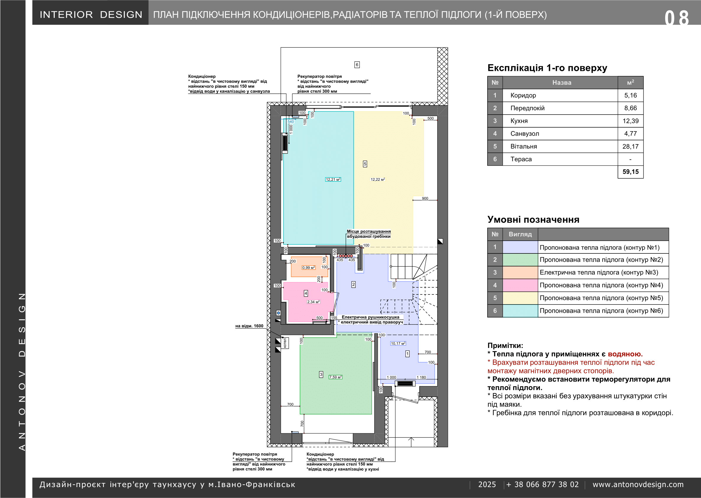The height and width of the screenshot is (498, 701).
Task: Click the area value '28,17'
Action: point(630,147)
